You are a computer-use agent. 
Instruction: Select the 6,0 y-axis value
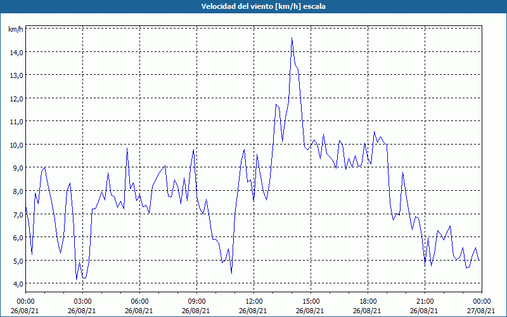tap(18, 237)
